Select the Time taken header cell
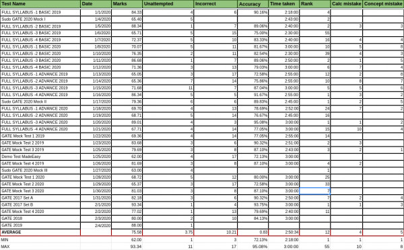 point(283,4)
